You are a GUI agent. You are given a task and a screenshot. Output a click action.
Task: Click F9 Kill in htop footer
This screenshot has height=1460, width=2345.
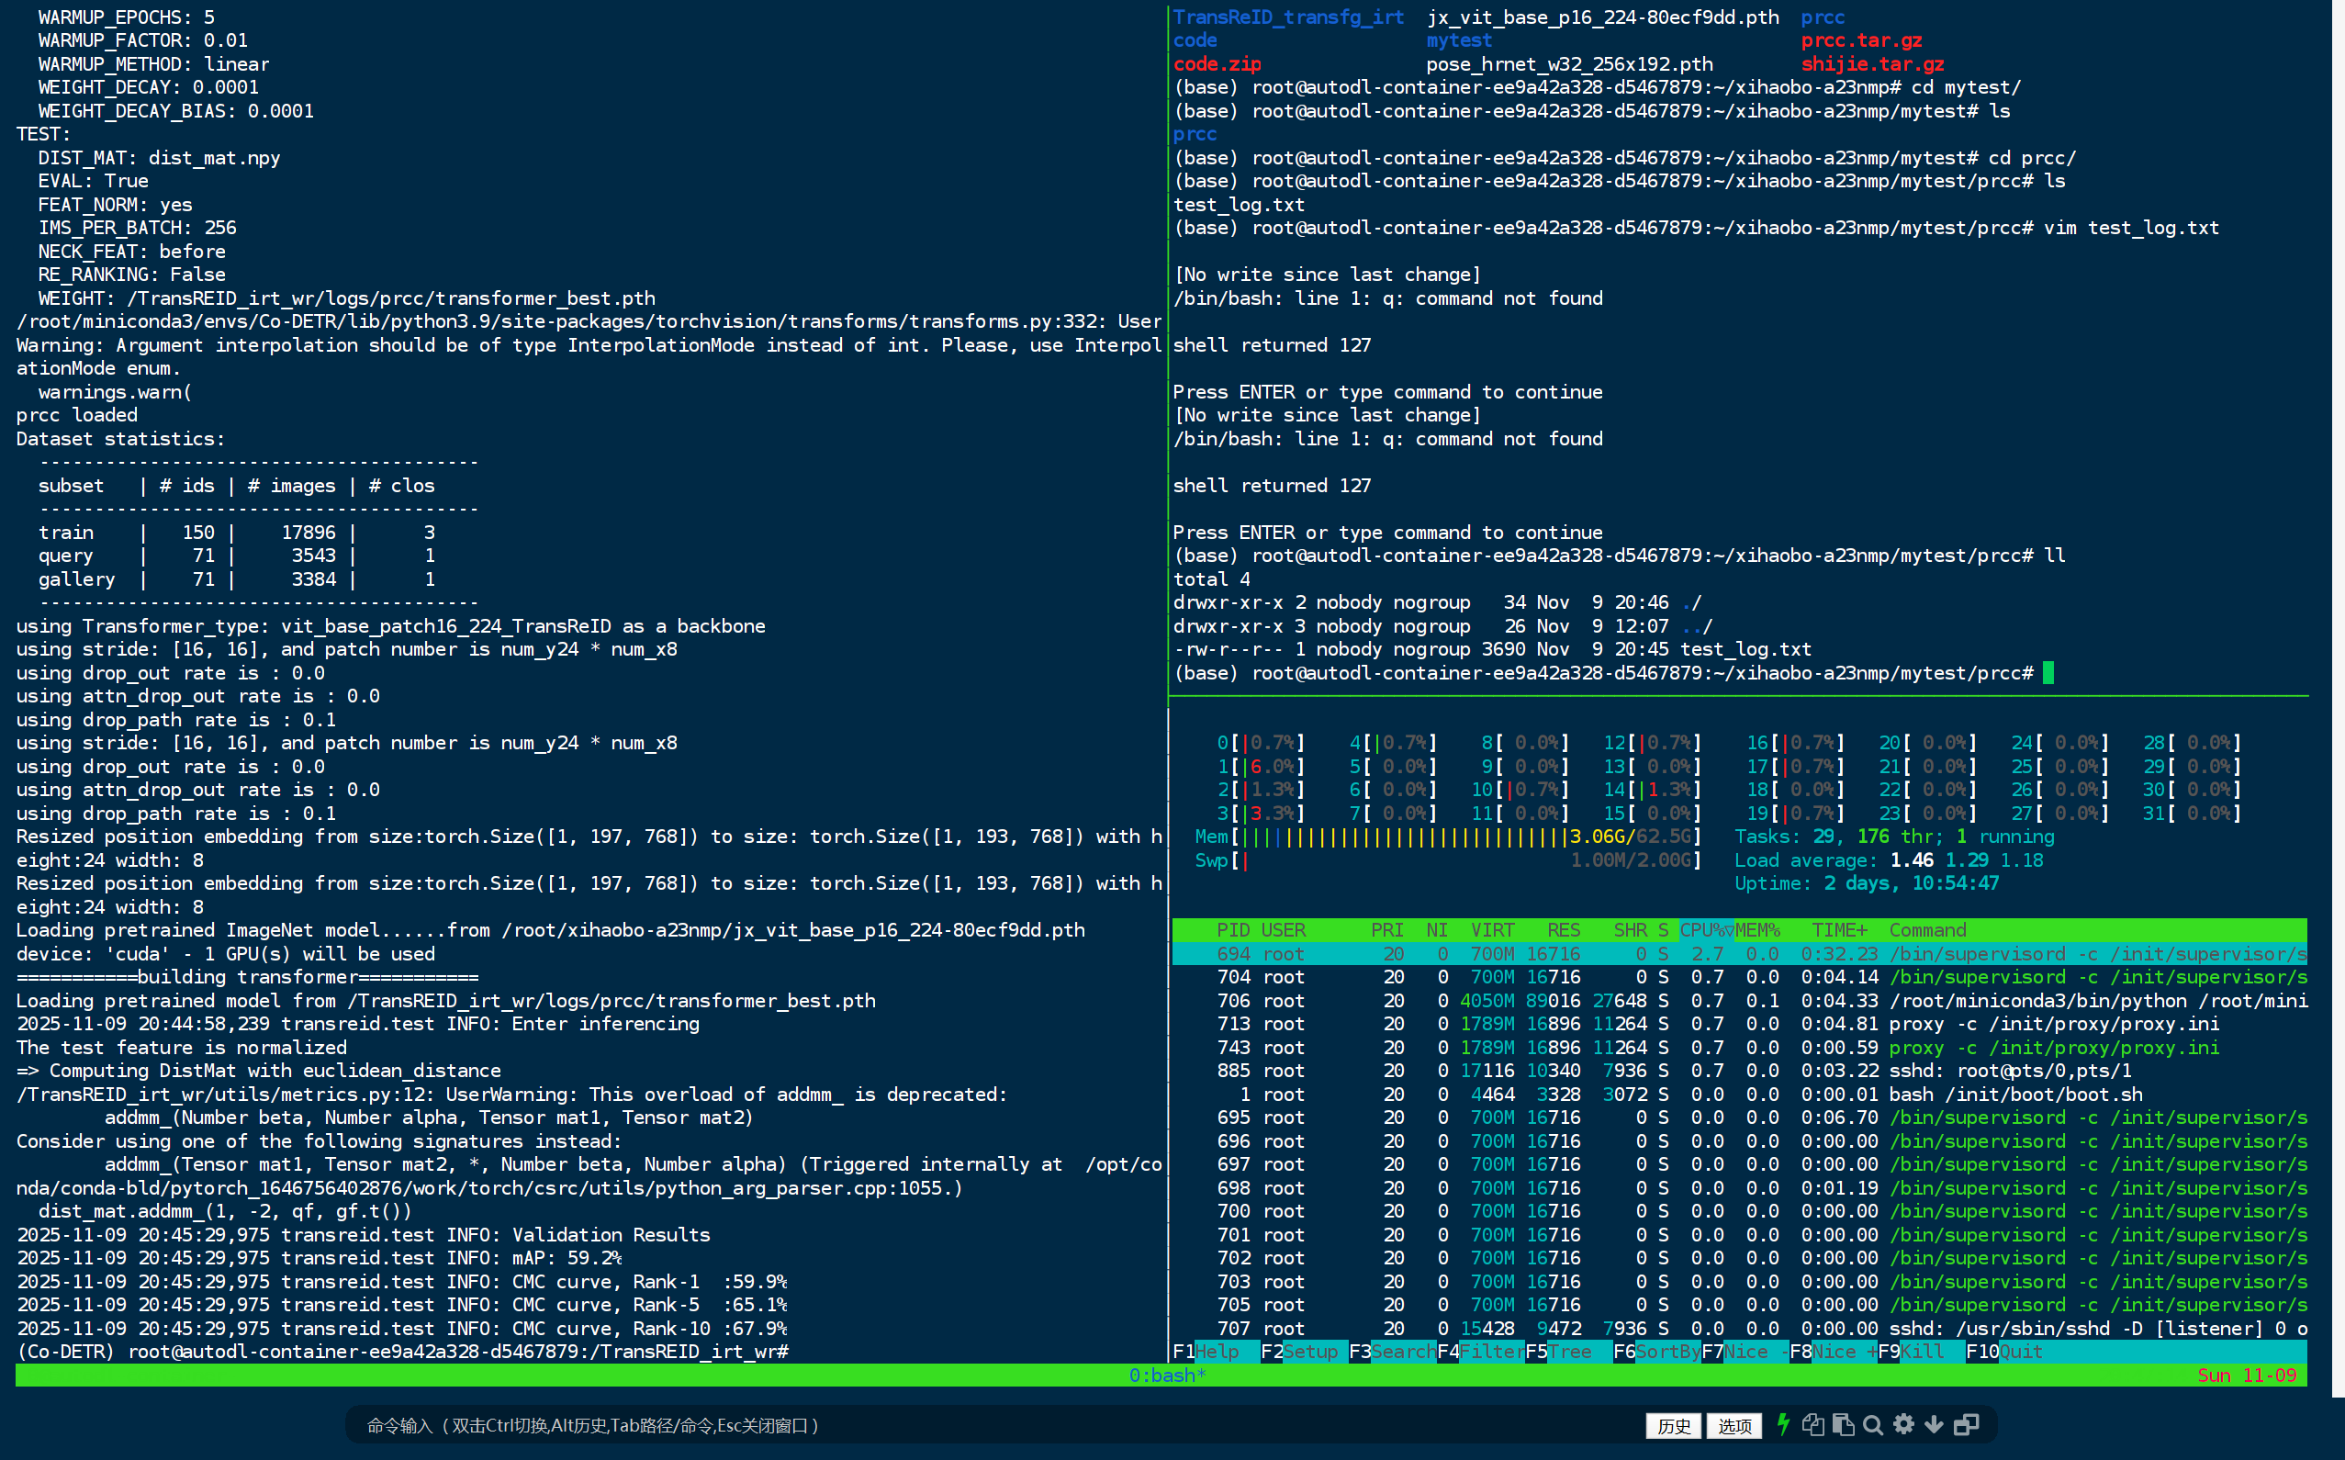[x=1921, y=1351]
